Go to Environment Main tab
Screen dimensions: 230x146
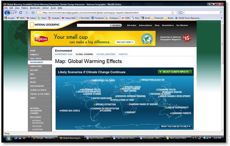[64, 54]
